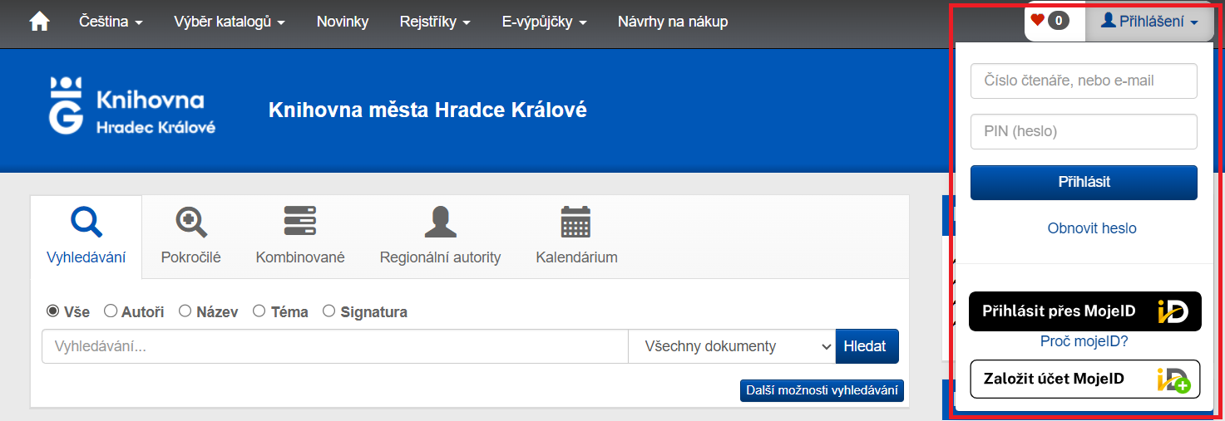The width and height of the screenshot is (1225, 421).
Task: Click the Vyhledávání magnifier tab icon
Action: (86, 222)
